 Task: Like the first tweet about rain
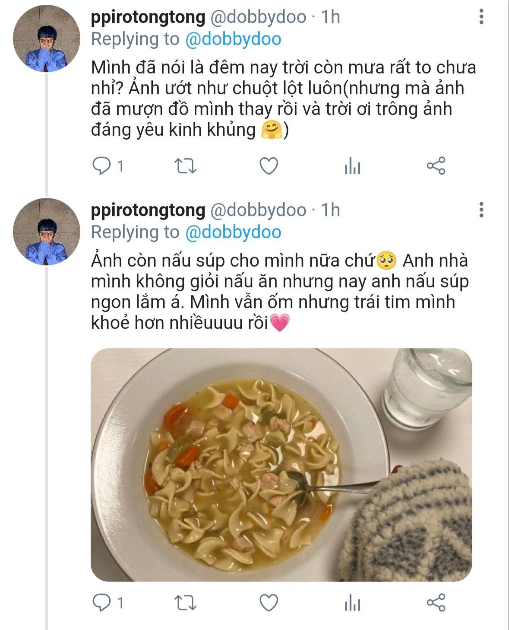[x=269, y=166]
